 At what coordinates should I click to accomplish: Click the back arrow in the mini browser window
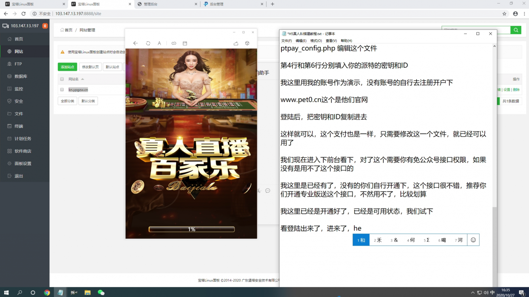click(x=135, y=43)
